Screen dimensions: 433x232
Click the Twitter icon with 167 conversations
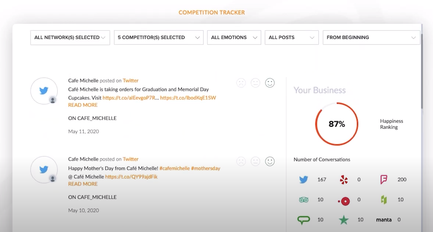(x=304, y=180)
